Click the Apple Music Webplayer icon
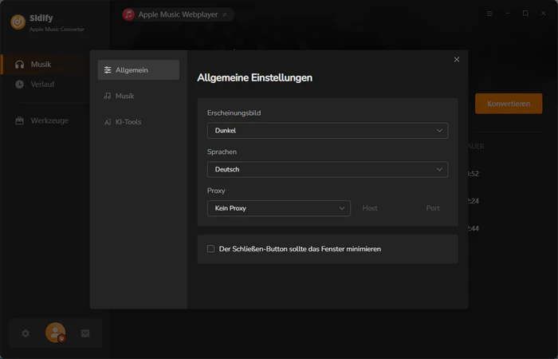This screenshot has height=359, width=558. click(x=128, y=14)
